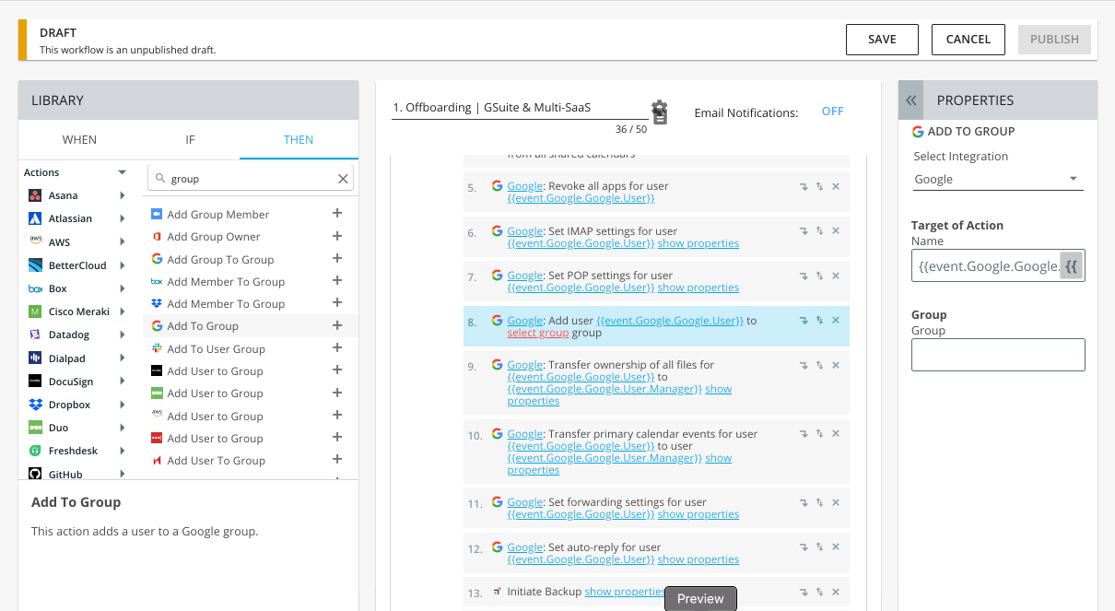
Task: Add the Google 'Add To Group' action with plus
Action: [x=337, y=325]
